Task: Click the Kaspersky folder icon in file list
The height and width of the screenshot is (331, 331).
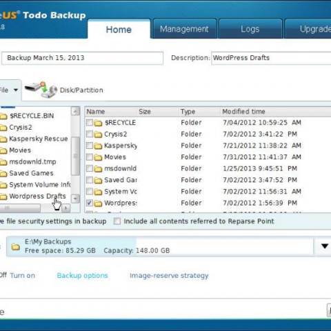Action: [x=98, y=146]
